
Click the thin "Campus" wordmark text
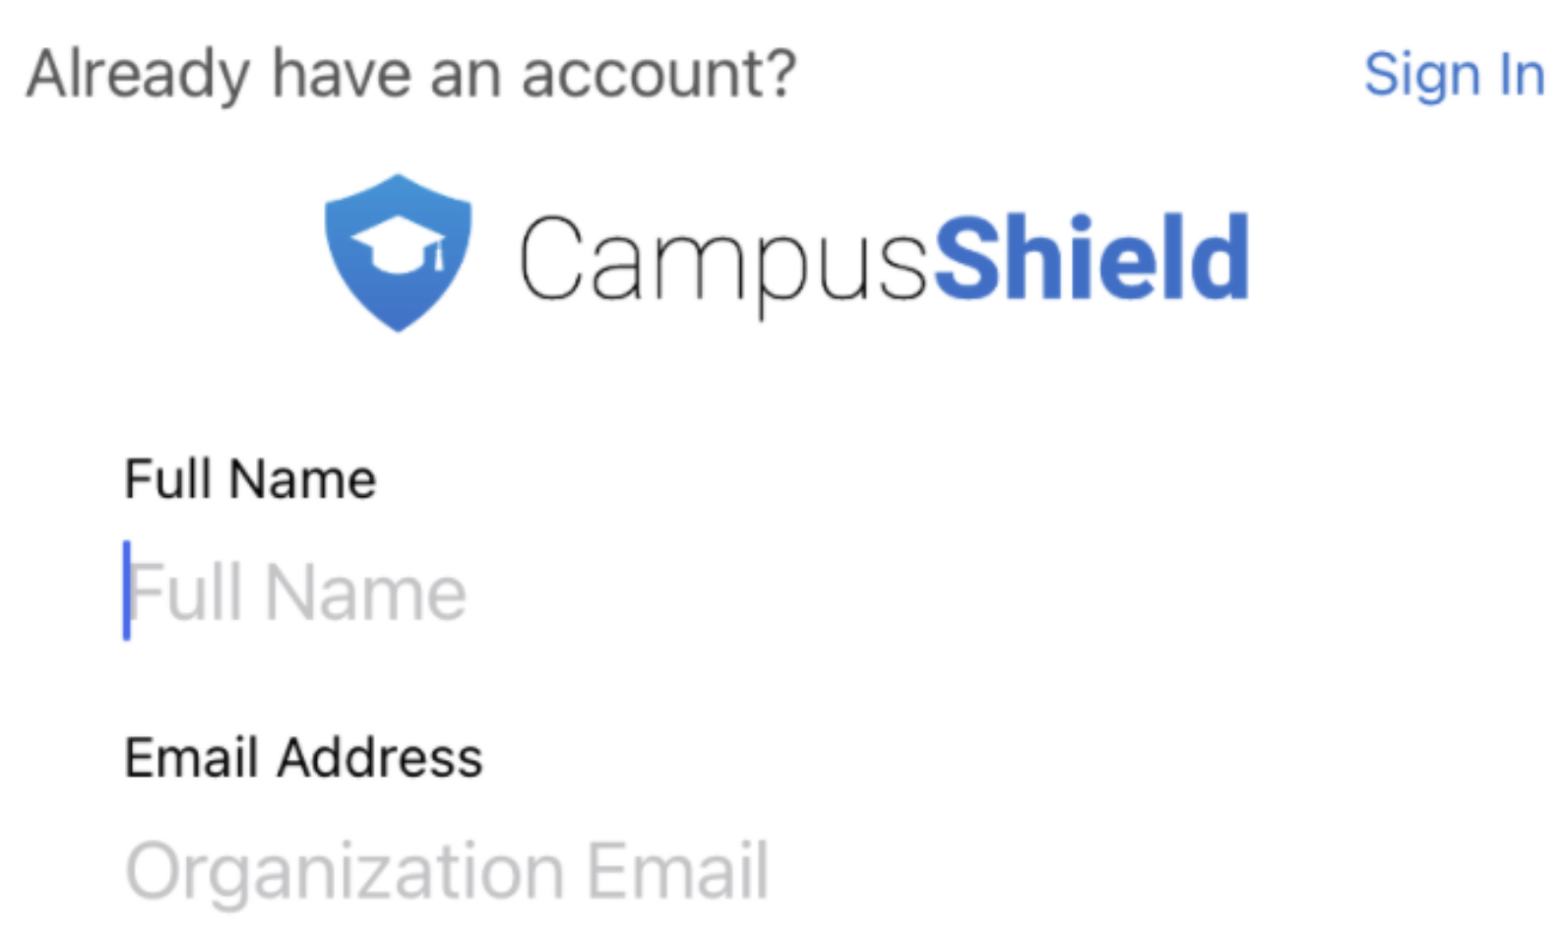[722, 259]
